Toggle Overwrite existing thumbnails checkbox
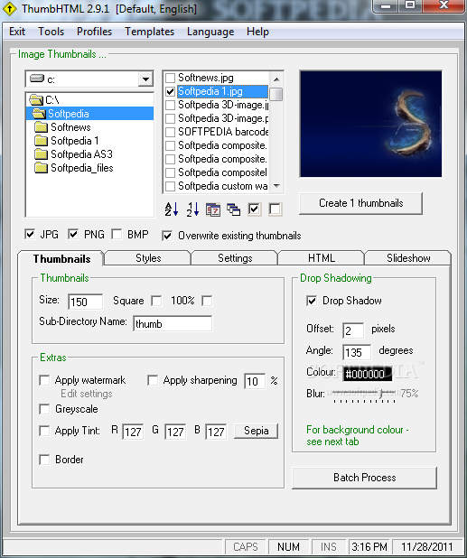Image resolution: width=467 pixels, height=558 pixels. 167,236
